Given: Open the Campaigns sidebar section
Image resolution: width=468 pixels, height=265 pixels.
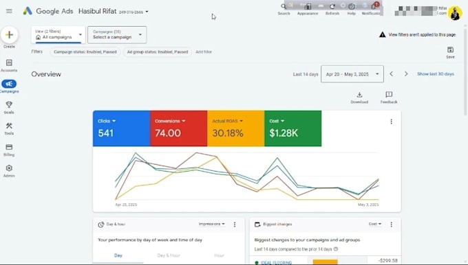Looking at the screenshot, I should (x=9, y=87).
